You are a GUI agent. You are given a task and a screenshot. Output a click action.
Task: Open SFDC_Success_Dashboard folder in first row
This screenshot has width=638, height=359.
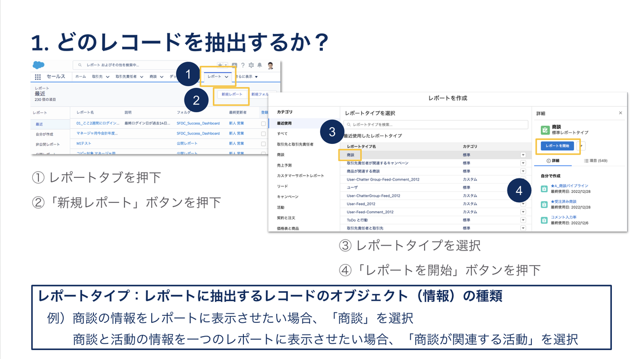(198, 123)
